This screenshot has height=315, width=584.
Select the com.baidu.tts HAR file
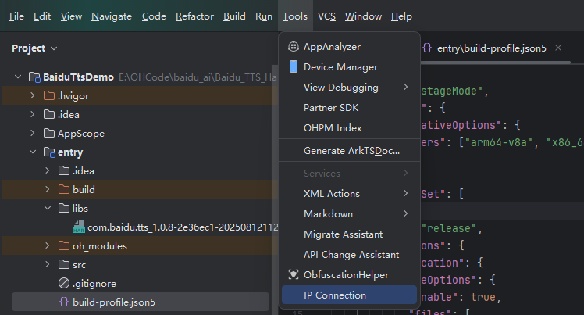click(x=183, y=227)
